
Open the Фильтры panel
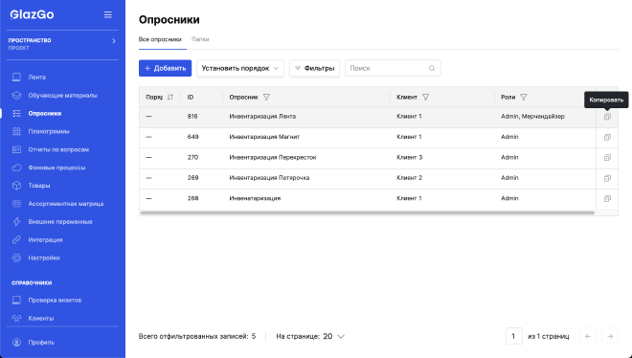(314, 68)
